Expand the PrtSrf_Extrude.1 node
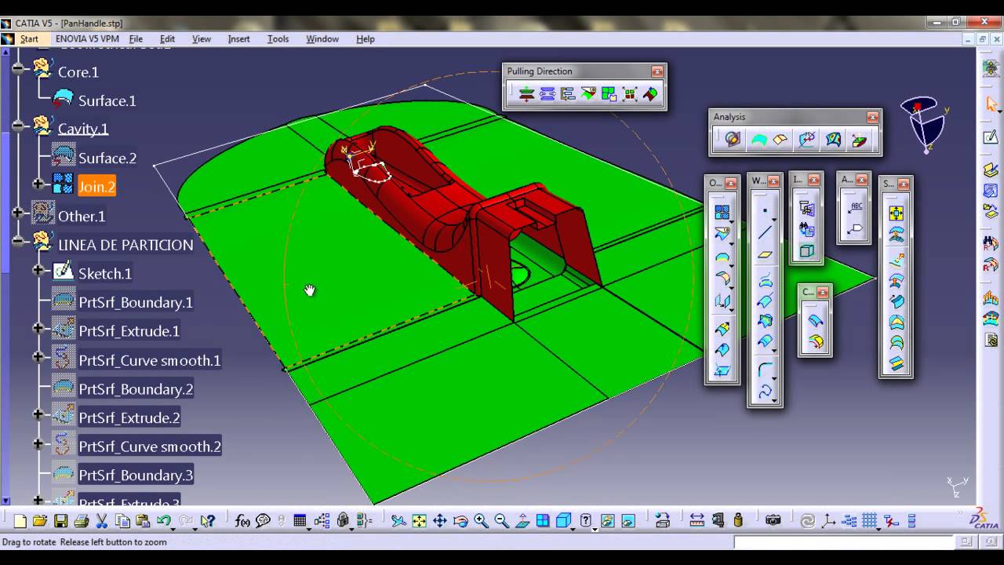The width and height of the screenshot is (1004, 565). point(38,328)
